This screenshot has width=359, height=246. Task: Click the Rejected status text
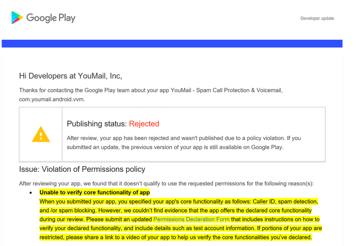tap(144, 124)
